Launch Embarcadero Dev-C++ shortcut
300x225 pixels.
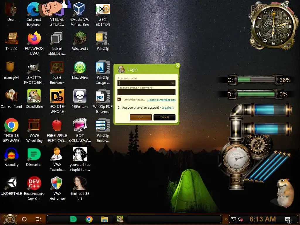point(34,188)
